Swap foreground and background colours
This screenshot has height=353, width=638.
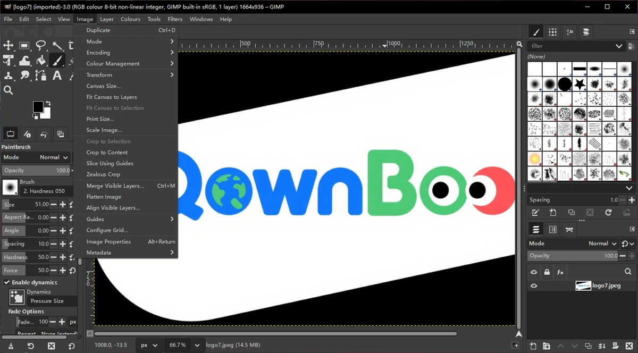pyautogui.click(x=48, y=104)
